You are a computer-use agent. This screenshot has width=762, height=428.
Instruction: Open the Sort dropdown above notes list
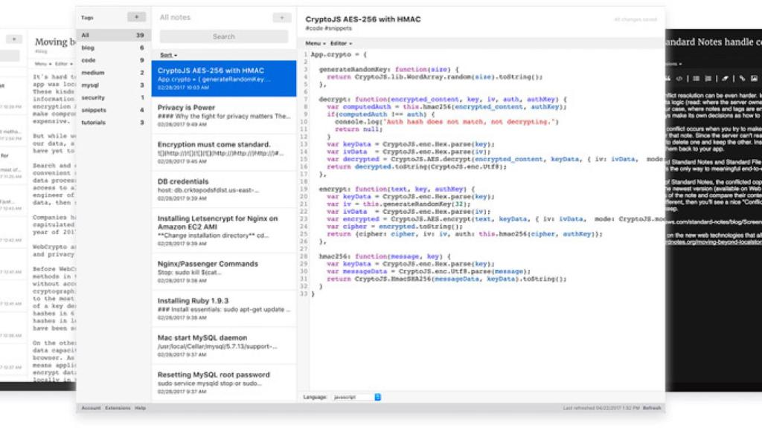tap(167, 55)
